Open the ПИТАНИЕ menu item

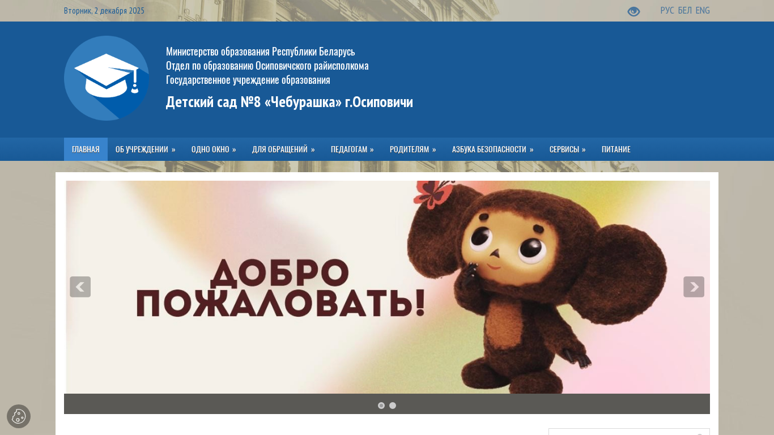616,150
